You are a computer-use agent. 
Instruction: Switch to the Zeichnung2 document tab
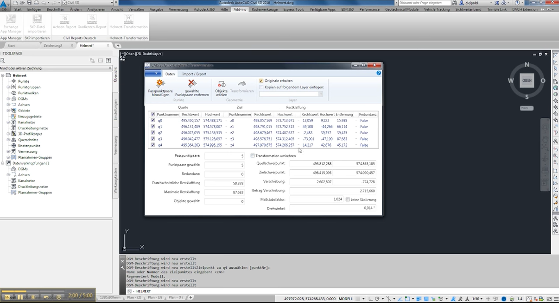(x=53, y=46)
